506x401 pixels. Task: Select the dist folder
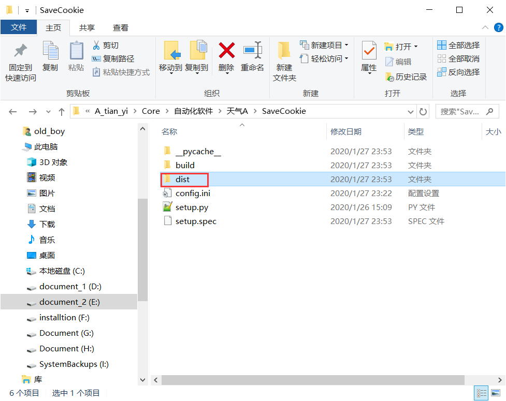(332, 179)
